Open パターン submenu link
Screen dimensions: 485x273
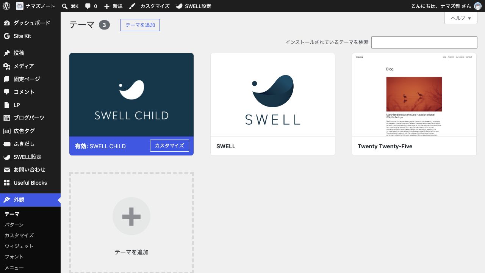tap(14, 225)
